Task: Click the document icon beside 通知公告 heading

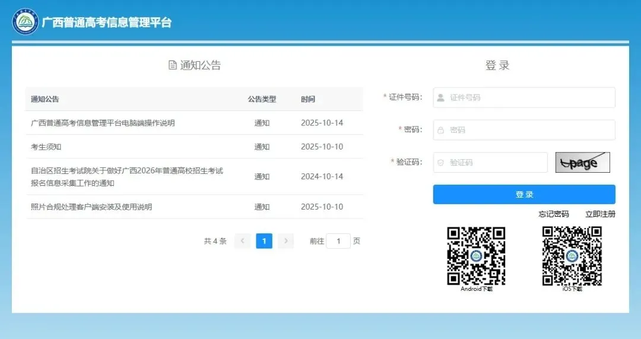Action: point(173,65)
